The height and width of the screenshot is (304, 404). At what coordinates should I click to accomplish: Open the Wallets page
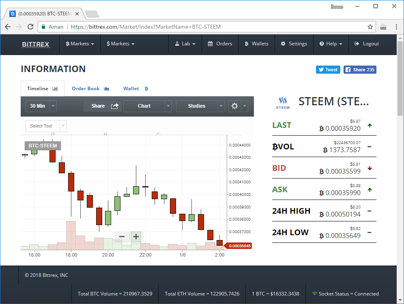point(256,44)
